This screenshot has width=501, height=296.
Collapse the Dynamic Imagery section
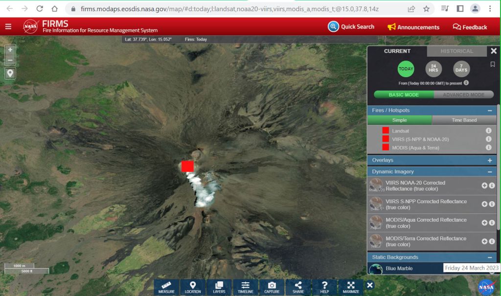[x=489, y=172]
